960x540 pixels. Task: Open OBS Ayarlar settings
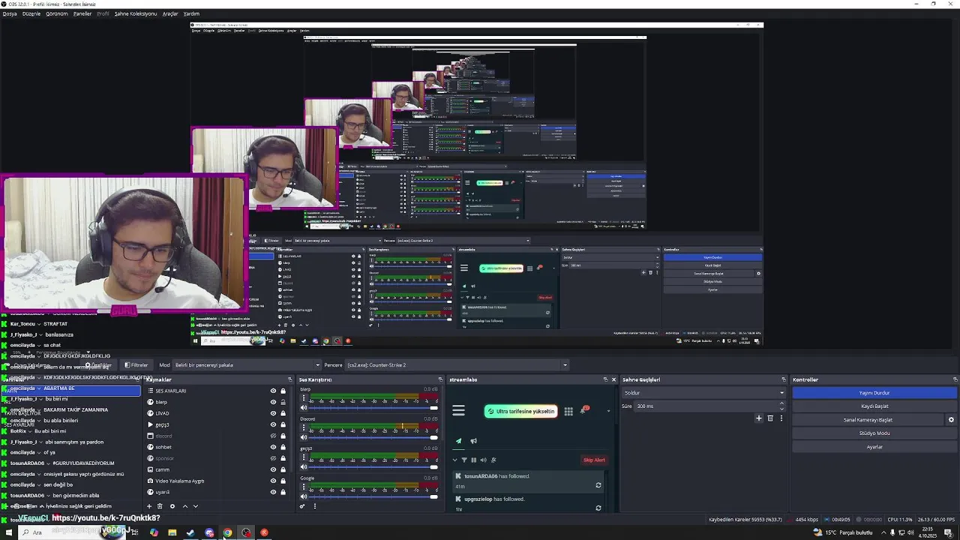pos(874,447)
